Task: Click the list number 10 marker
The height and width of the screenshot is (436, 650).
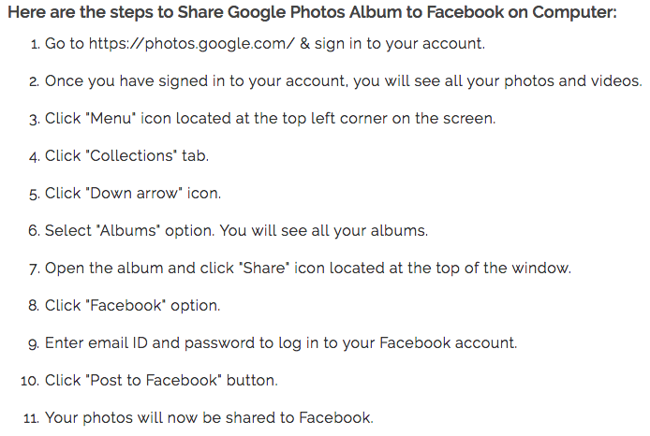Action: pyautogui.click(x=30, y=381)
